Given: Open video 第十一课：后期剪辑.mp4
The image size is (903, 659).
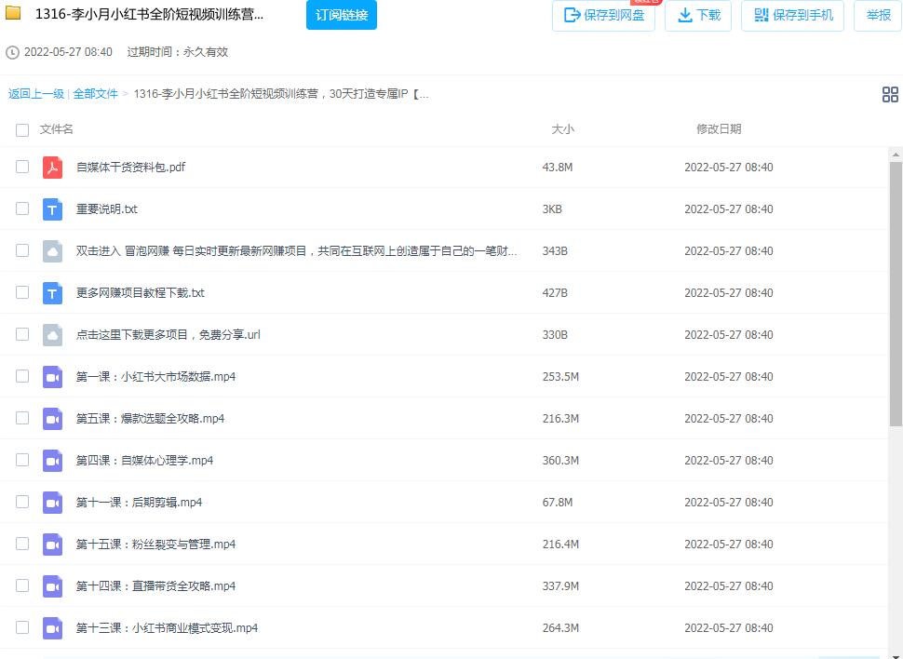Looking at the screenshot, I should (x=140, y=503).
